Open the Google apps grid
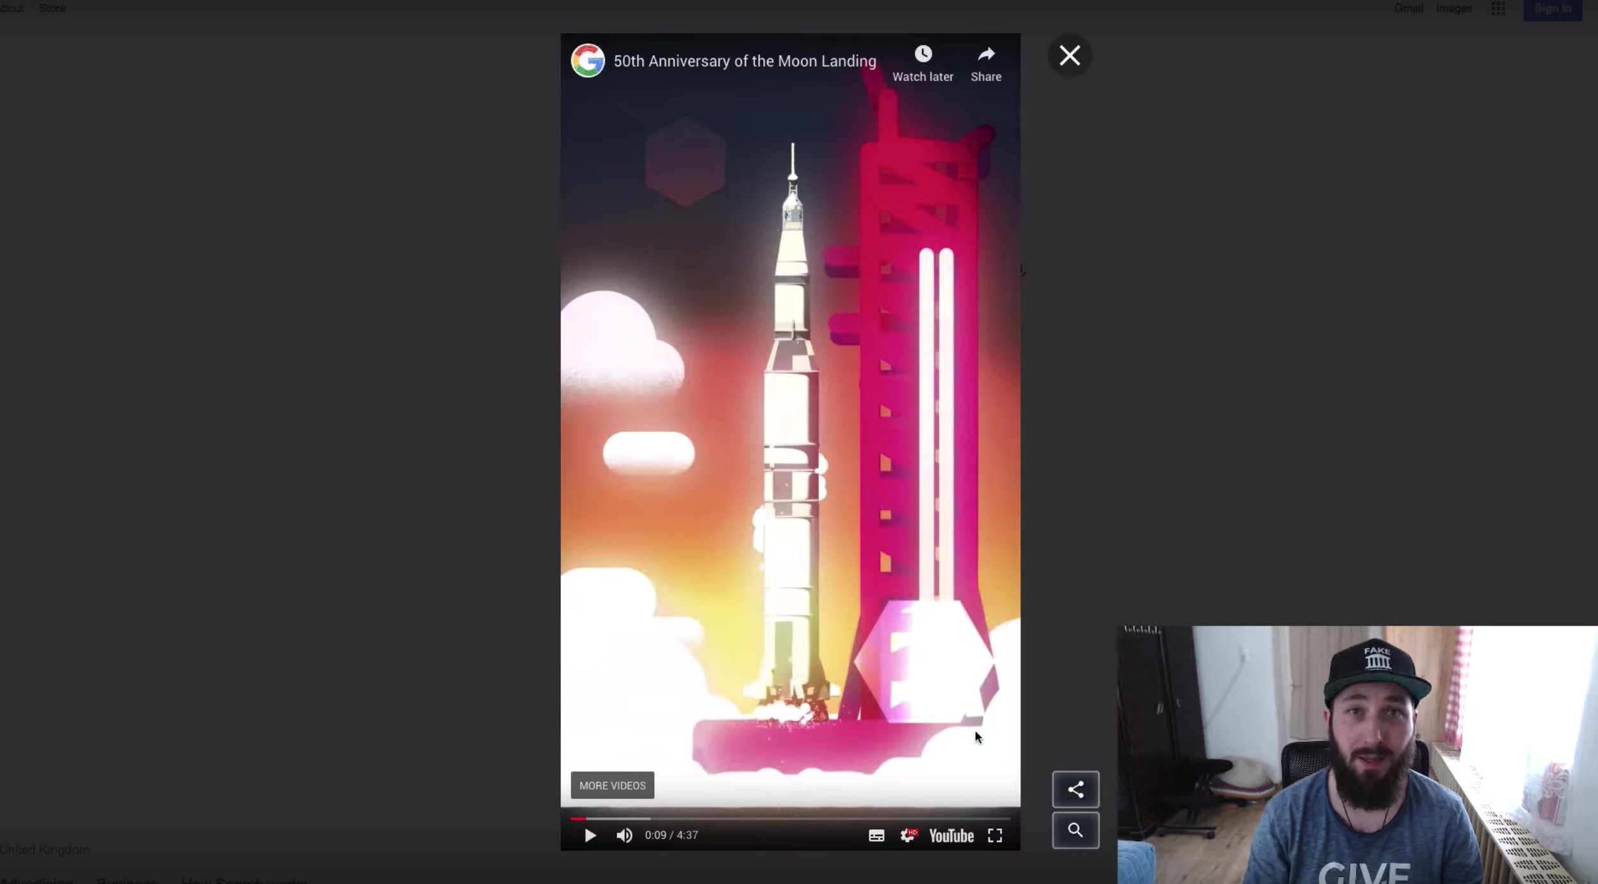 [1498, 9]
